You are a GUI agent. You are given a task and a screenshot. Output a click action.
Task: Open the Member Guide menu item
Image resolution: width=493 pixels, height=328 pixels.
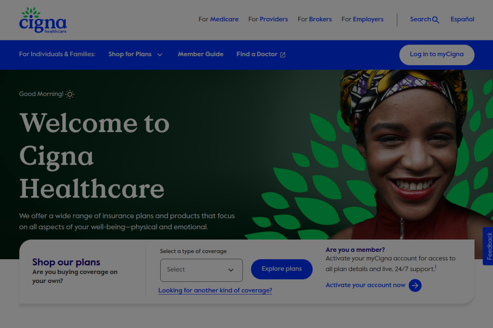point(201,54)
